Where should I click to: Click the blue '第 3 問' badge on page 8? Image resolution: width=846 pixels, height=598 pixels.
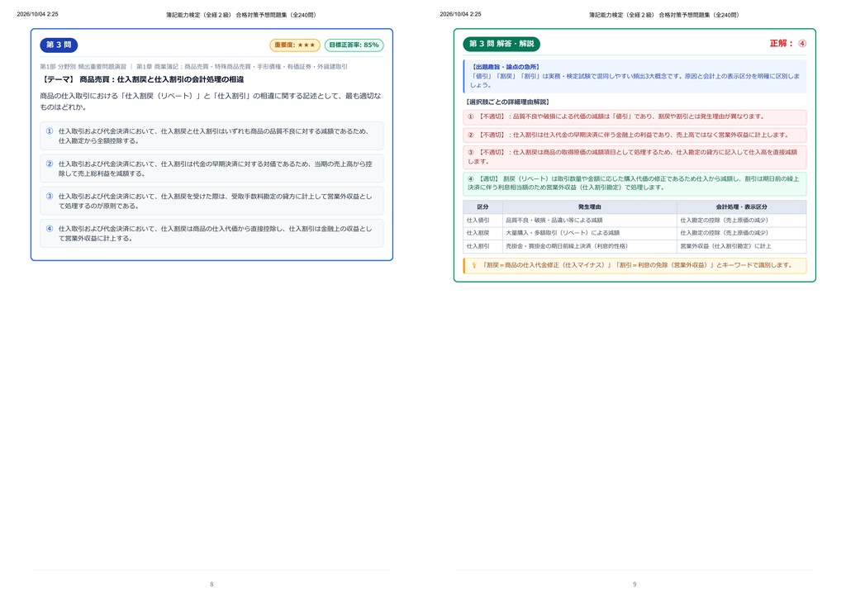point(59,45)
